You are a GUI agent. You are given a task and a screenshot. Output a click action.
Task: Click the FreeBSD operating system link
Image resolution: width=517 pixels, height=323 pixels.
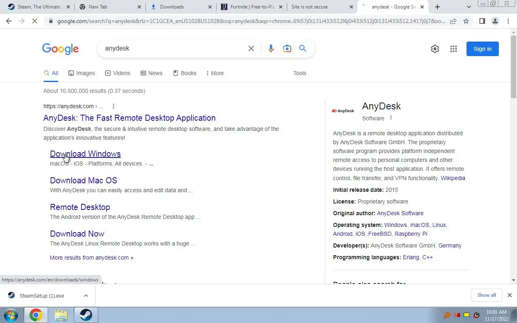point(380,234)
